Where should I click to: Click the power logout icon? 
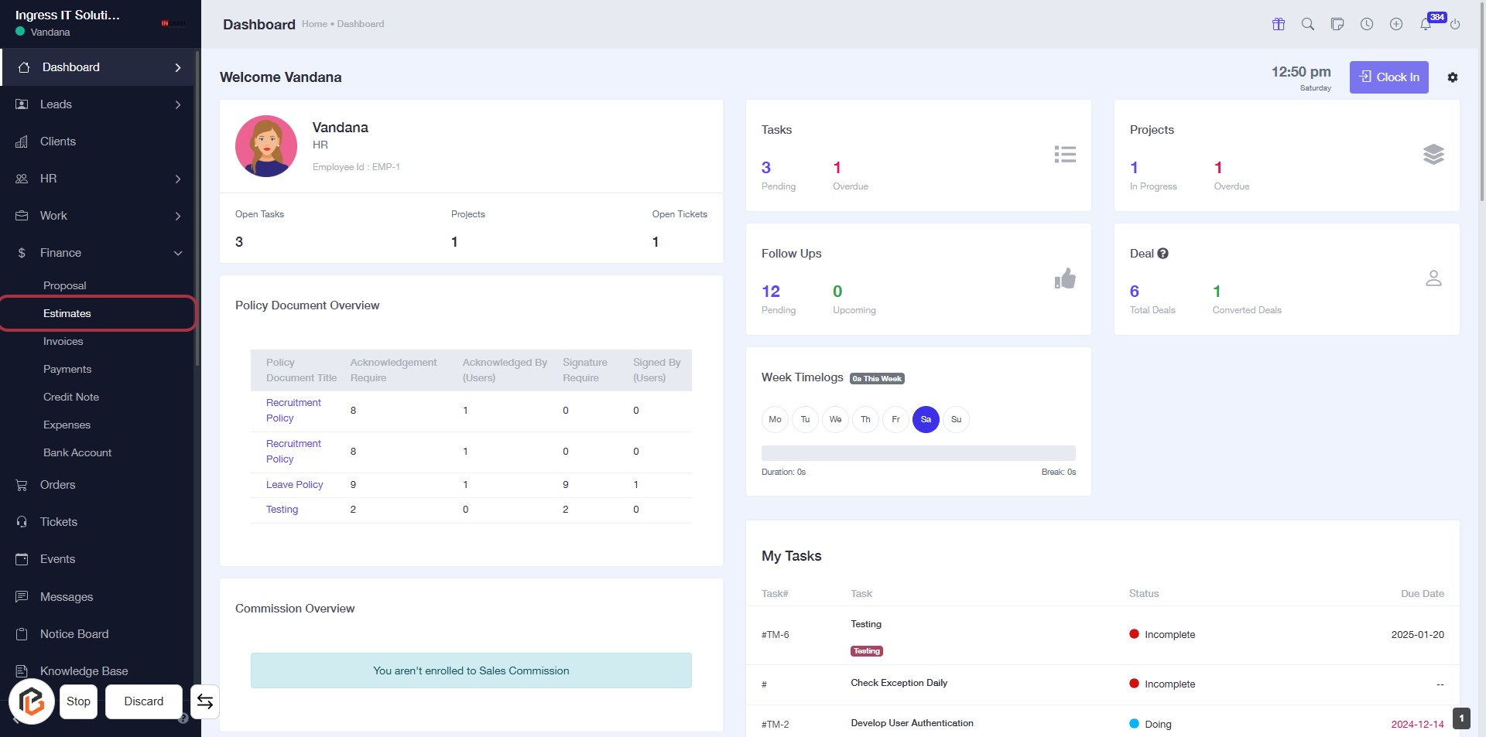1455,24
